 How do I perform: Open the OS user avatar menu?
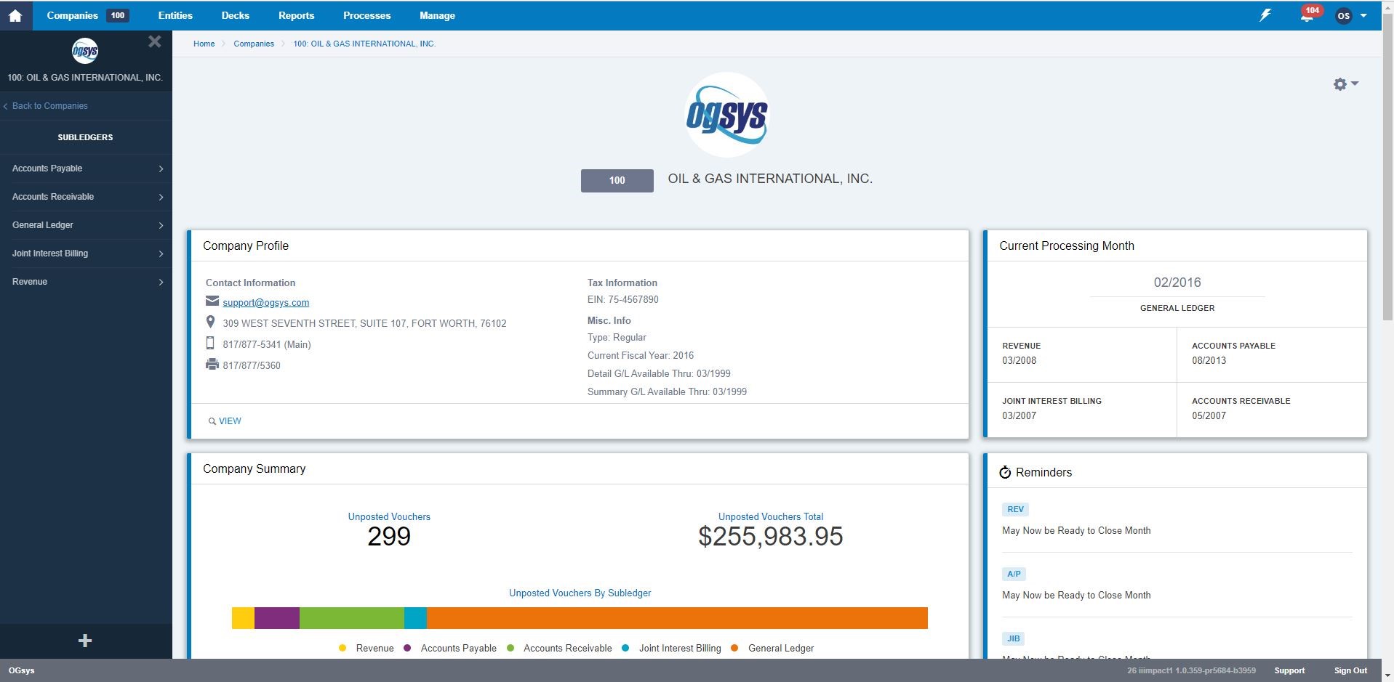pos(1343,15)
